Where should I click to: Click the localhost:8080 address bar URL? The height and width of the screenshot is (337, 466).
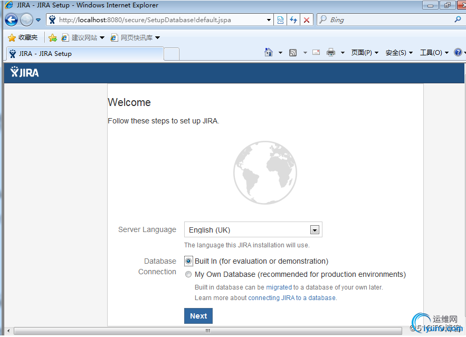pos(145,20)
